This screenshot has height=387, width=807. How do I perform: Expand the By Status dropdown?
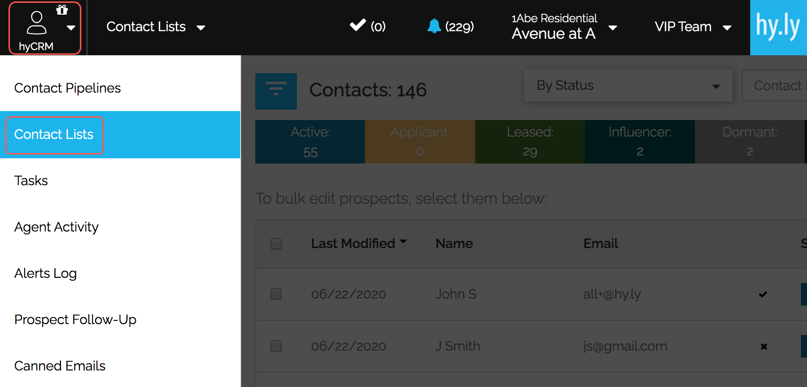click(628, 86)
